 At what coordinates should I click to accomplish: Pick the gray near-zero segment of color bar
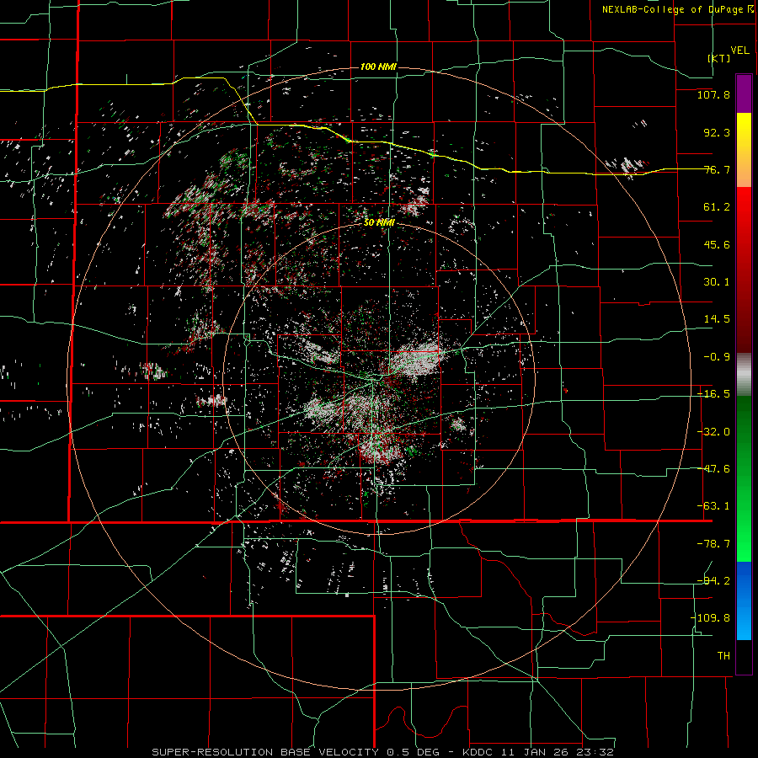tap(744, 375)
